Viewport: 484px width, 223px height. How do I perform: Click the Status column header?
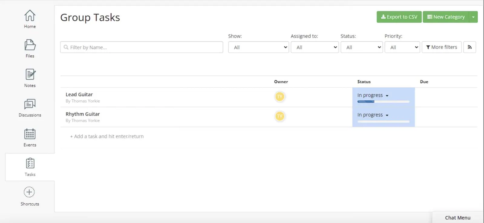364,82
